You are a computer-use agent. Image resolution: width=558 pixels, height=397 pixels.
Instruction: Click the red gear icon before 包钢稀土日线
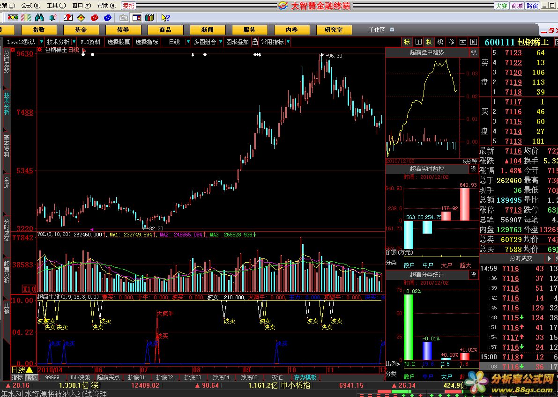click(x=40, y=50)
